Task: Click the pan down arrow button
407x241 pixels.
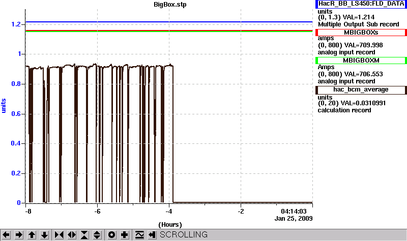Action: click(x=44, y=235)
